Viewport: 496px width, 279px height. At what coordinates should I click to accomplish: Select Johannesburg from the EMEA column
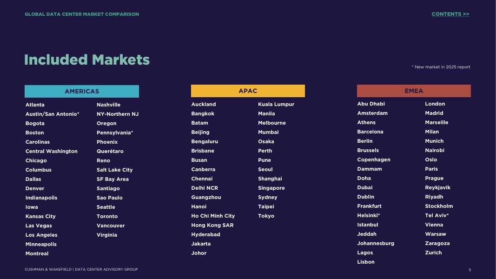[x=376, y=243]
